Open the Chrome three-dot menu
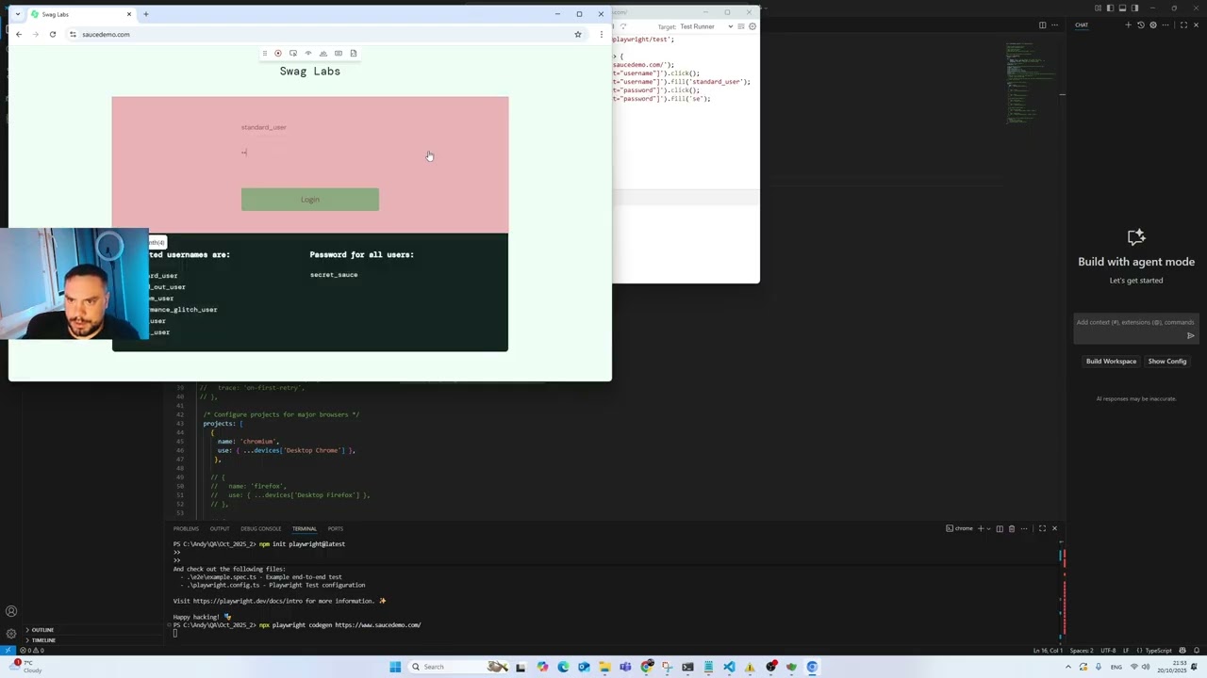This screenshot has height=678, width=1207. 602,34
